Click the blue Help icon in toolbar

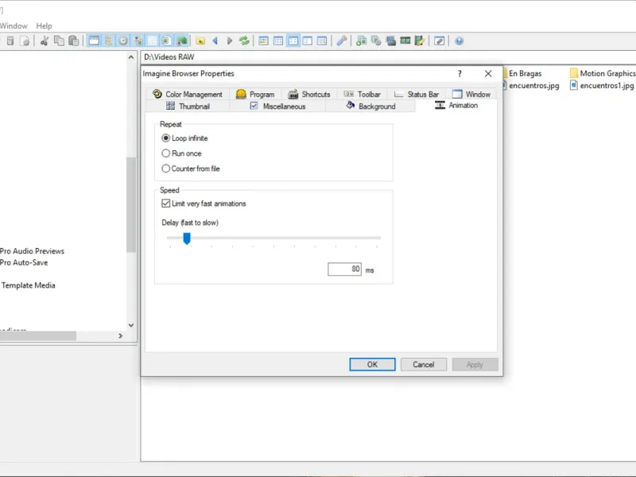pos(460,41)
